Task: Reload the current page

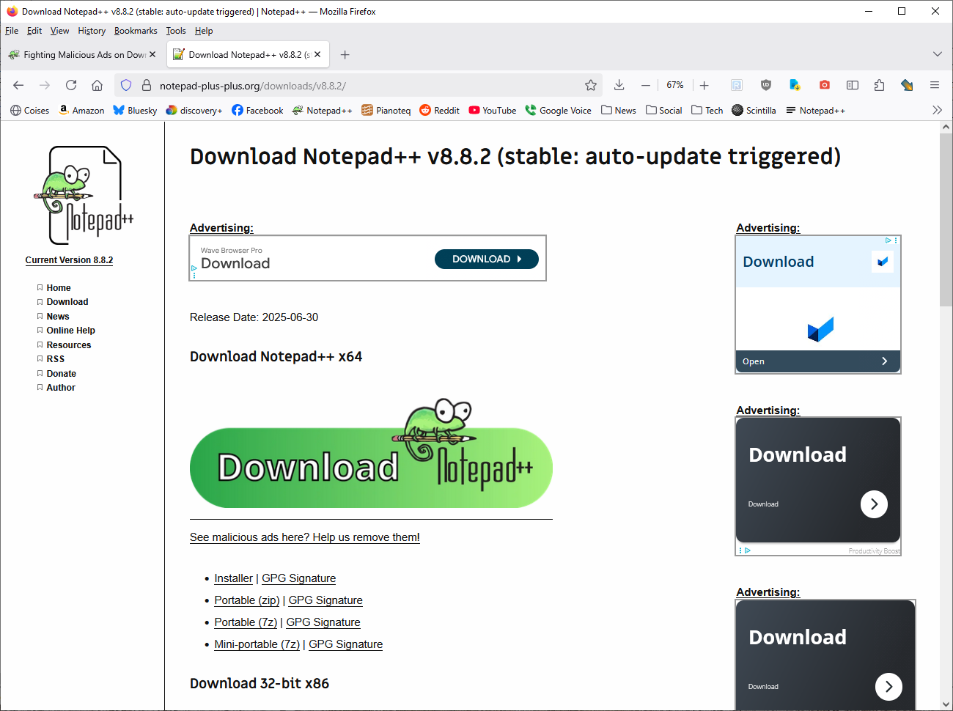Action: tap(71, 85)
